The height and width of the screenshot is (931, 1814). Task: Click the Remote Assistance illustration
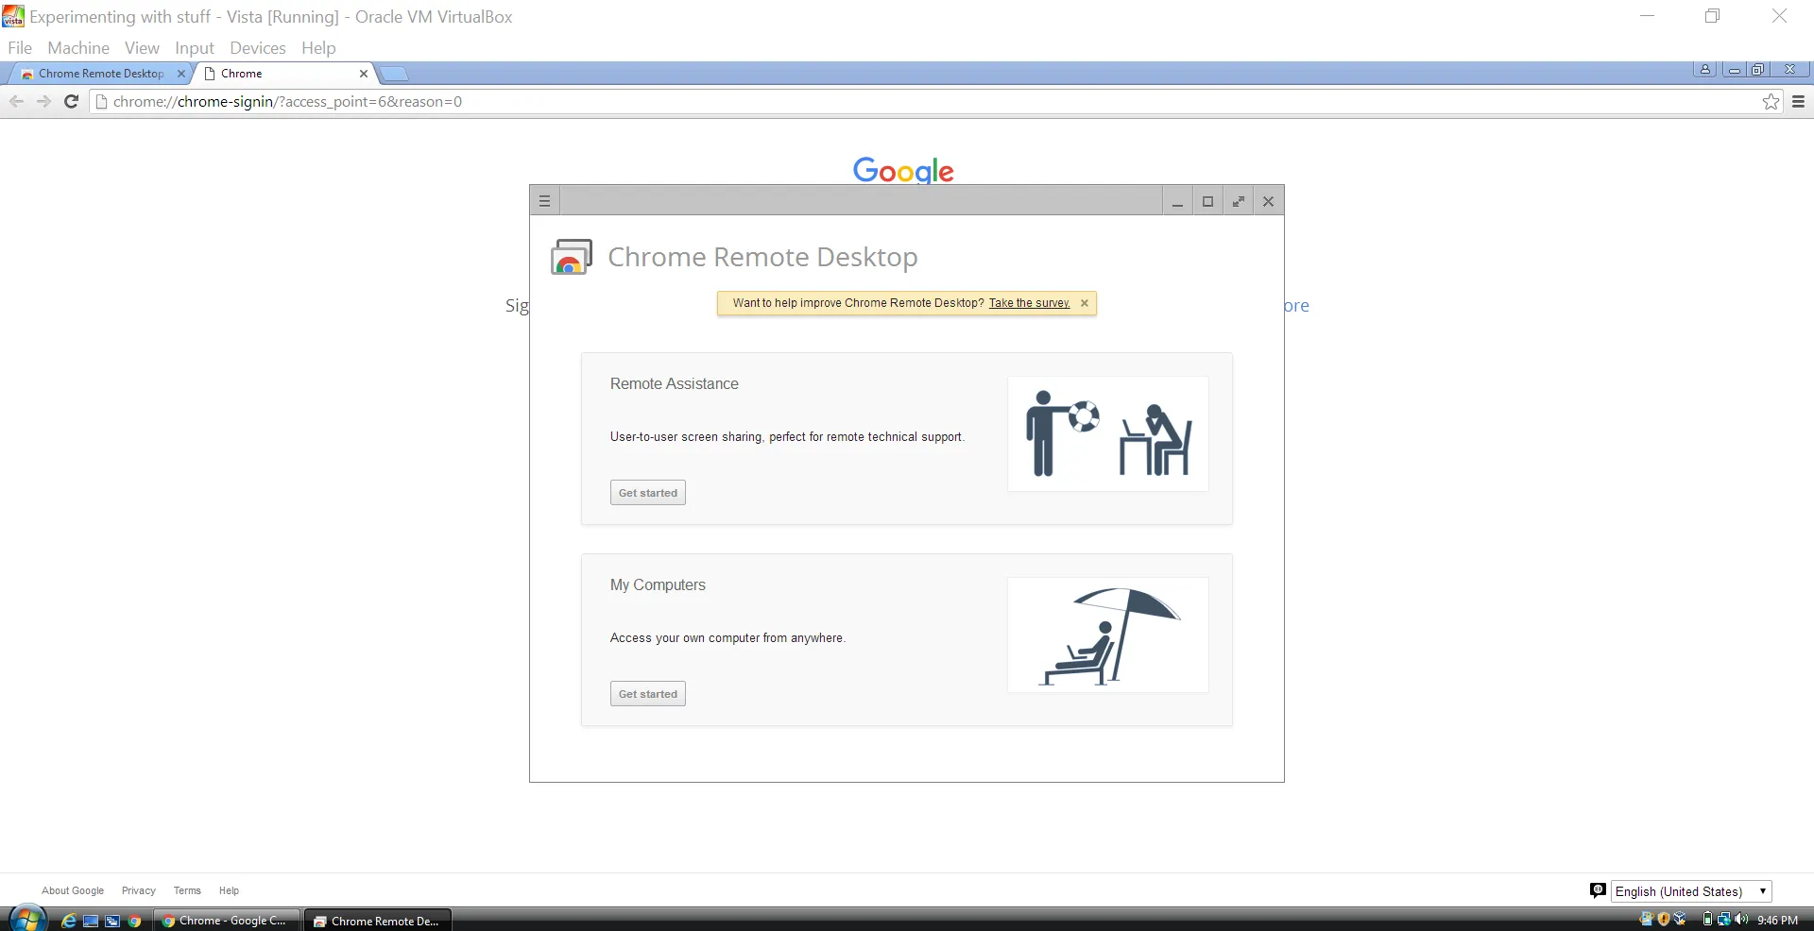[x=1108, y=434]
